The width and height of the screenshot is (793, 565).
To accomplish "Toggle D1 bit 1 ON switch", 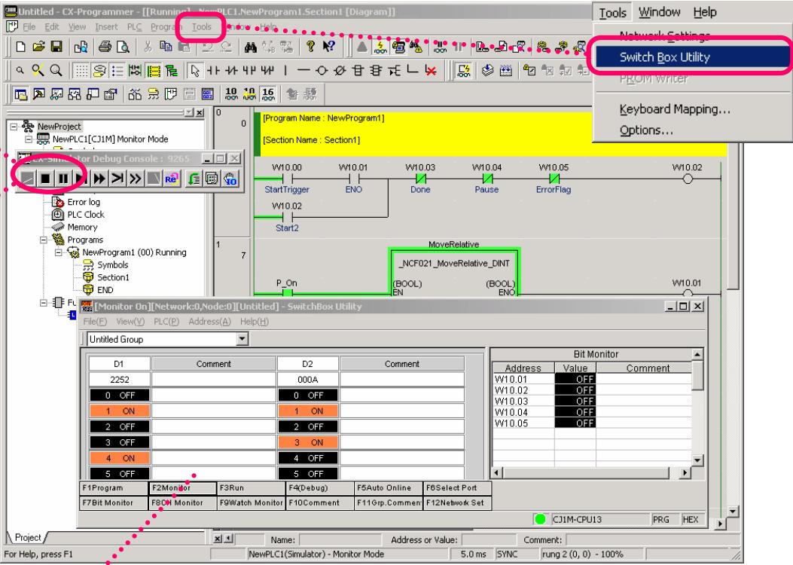I will (x=119, y=411).
